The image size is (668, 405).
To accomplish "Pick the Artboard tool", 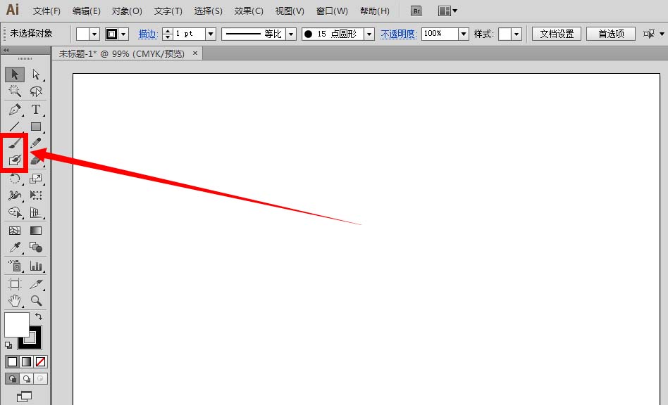I will (15, 284).
